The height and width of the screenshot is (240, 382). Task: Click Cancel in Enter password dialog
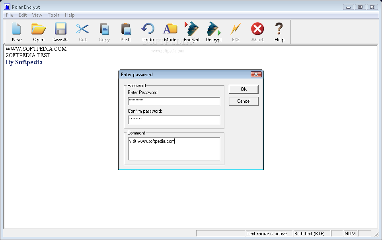click(244, 101)
